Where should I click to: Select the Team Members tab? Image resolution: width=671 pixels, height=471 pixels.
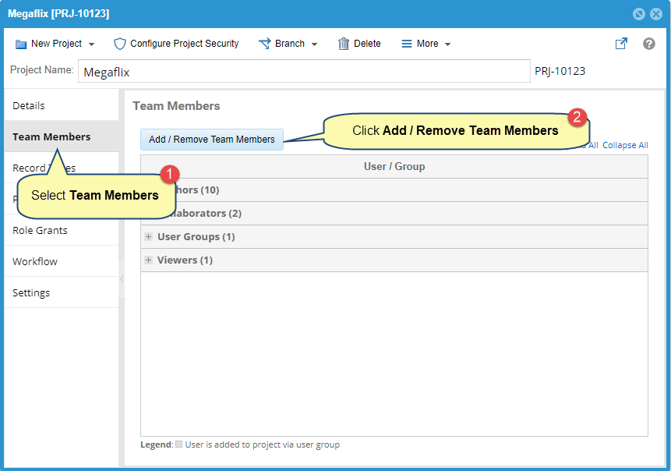point(62,136)
